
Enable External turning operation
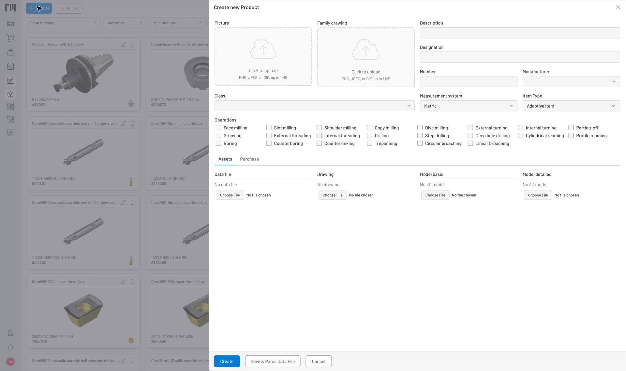(470, 128)
